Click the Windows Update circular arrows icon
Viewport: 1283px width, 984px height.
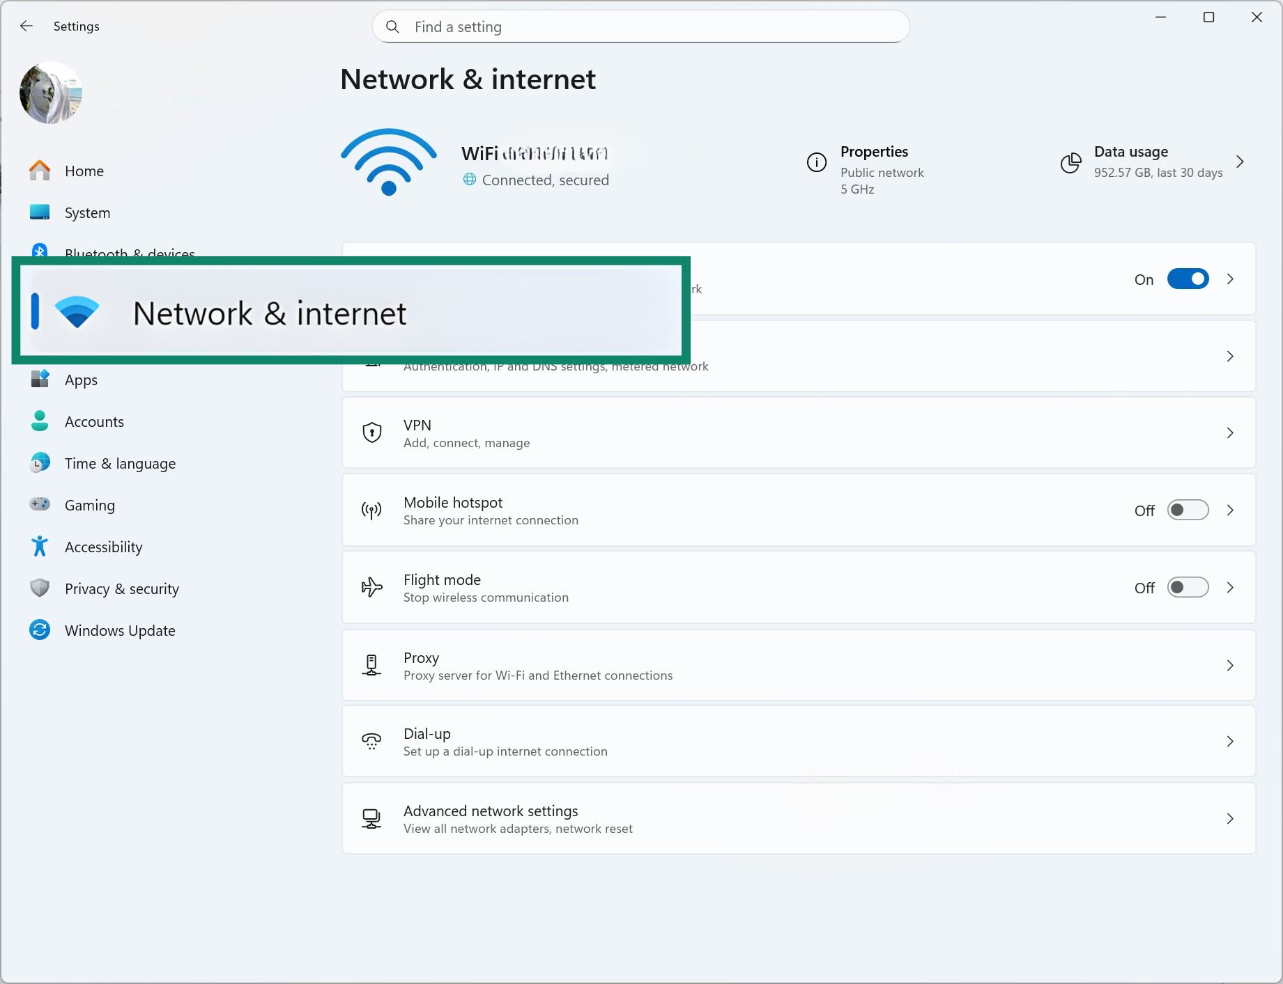coord(40,630)
